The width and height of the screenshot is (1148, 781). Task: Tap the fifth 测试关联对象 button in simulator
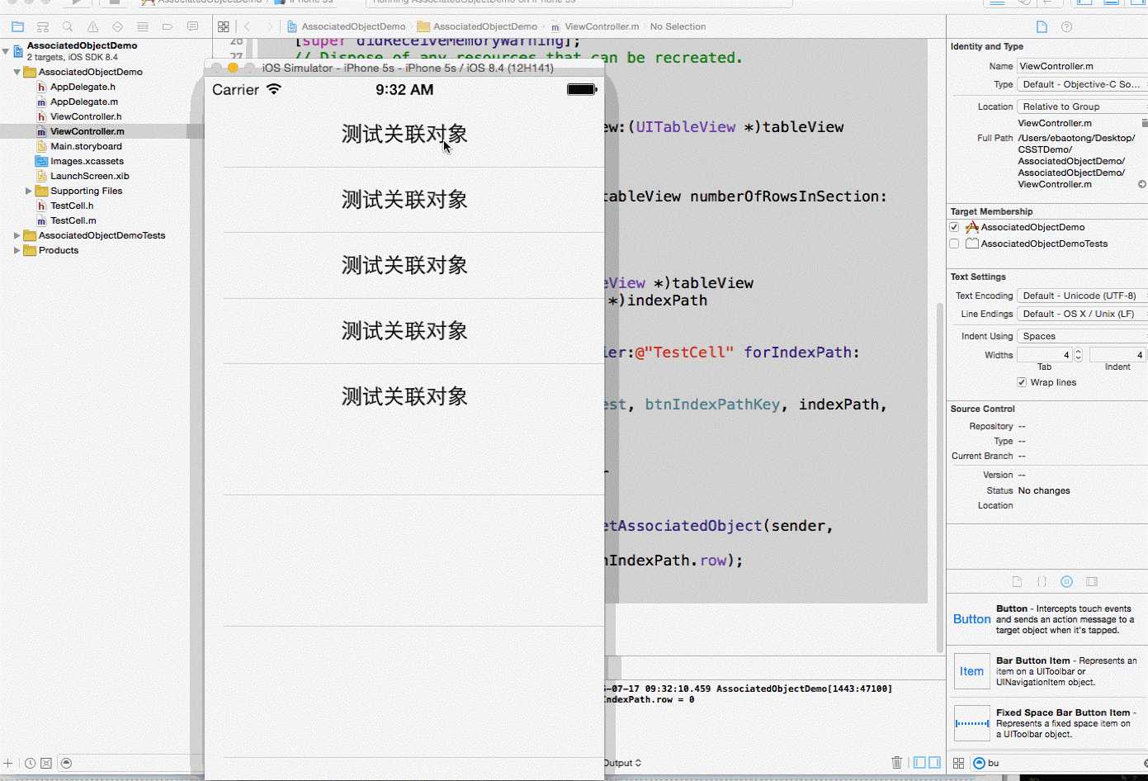tap(404, 396)
